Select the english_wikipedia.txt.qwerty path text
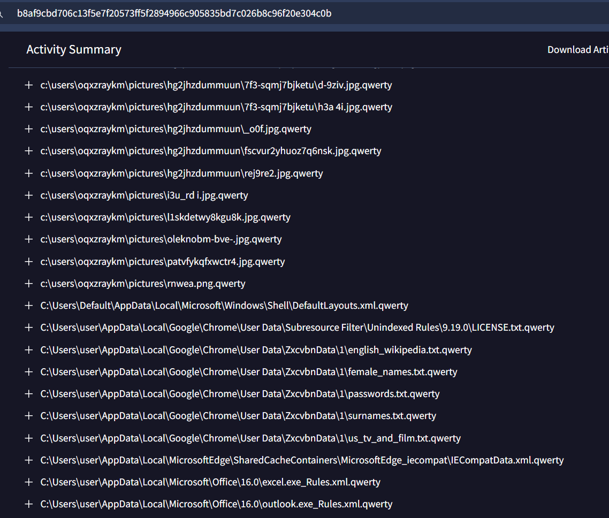The width and height of the screenshot is (609, 518). click(x=256, y=350)
